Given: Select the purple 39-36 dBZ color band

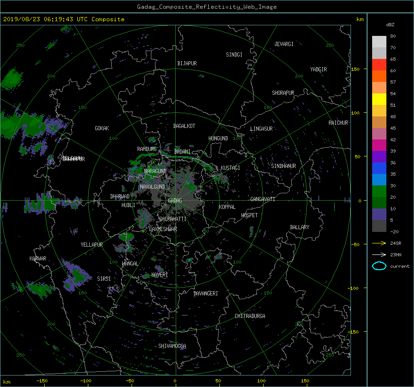Looking at the screenshot, I should click(x=379, y=157).
